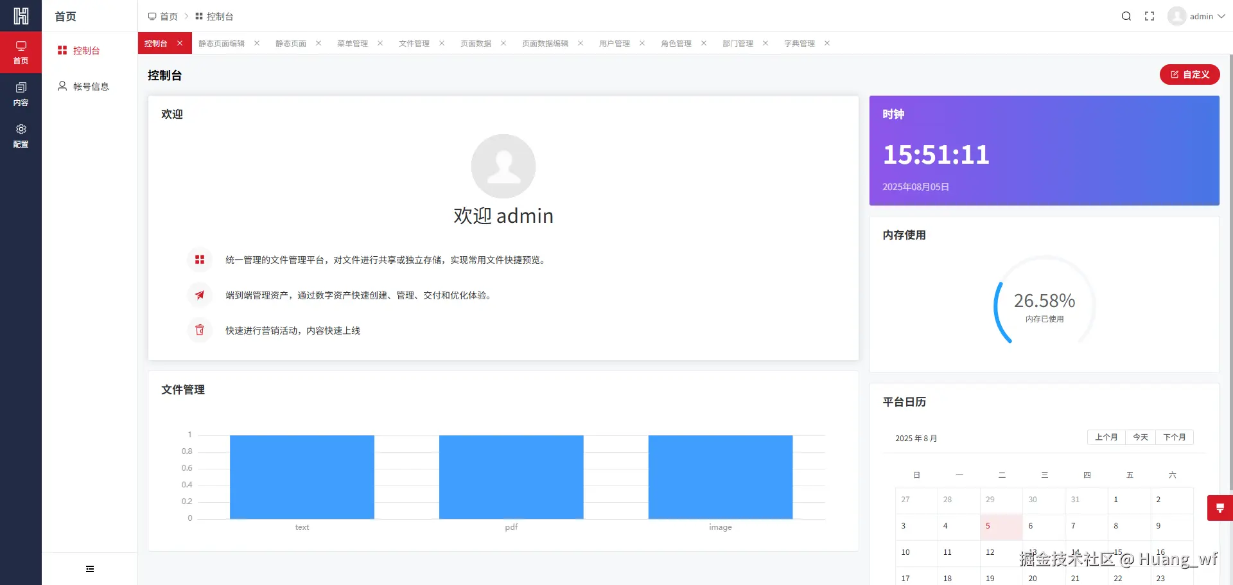Go to previous month with 上个月

click(x=1106, y=437)
